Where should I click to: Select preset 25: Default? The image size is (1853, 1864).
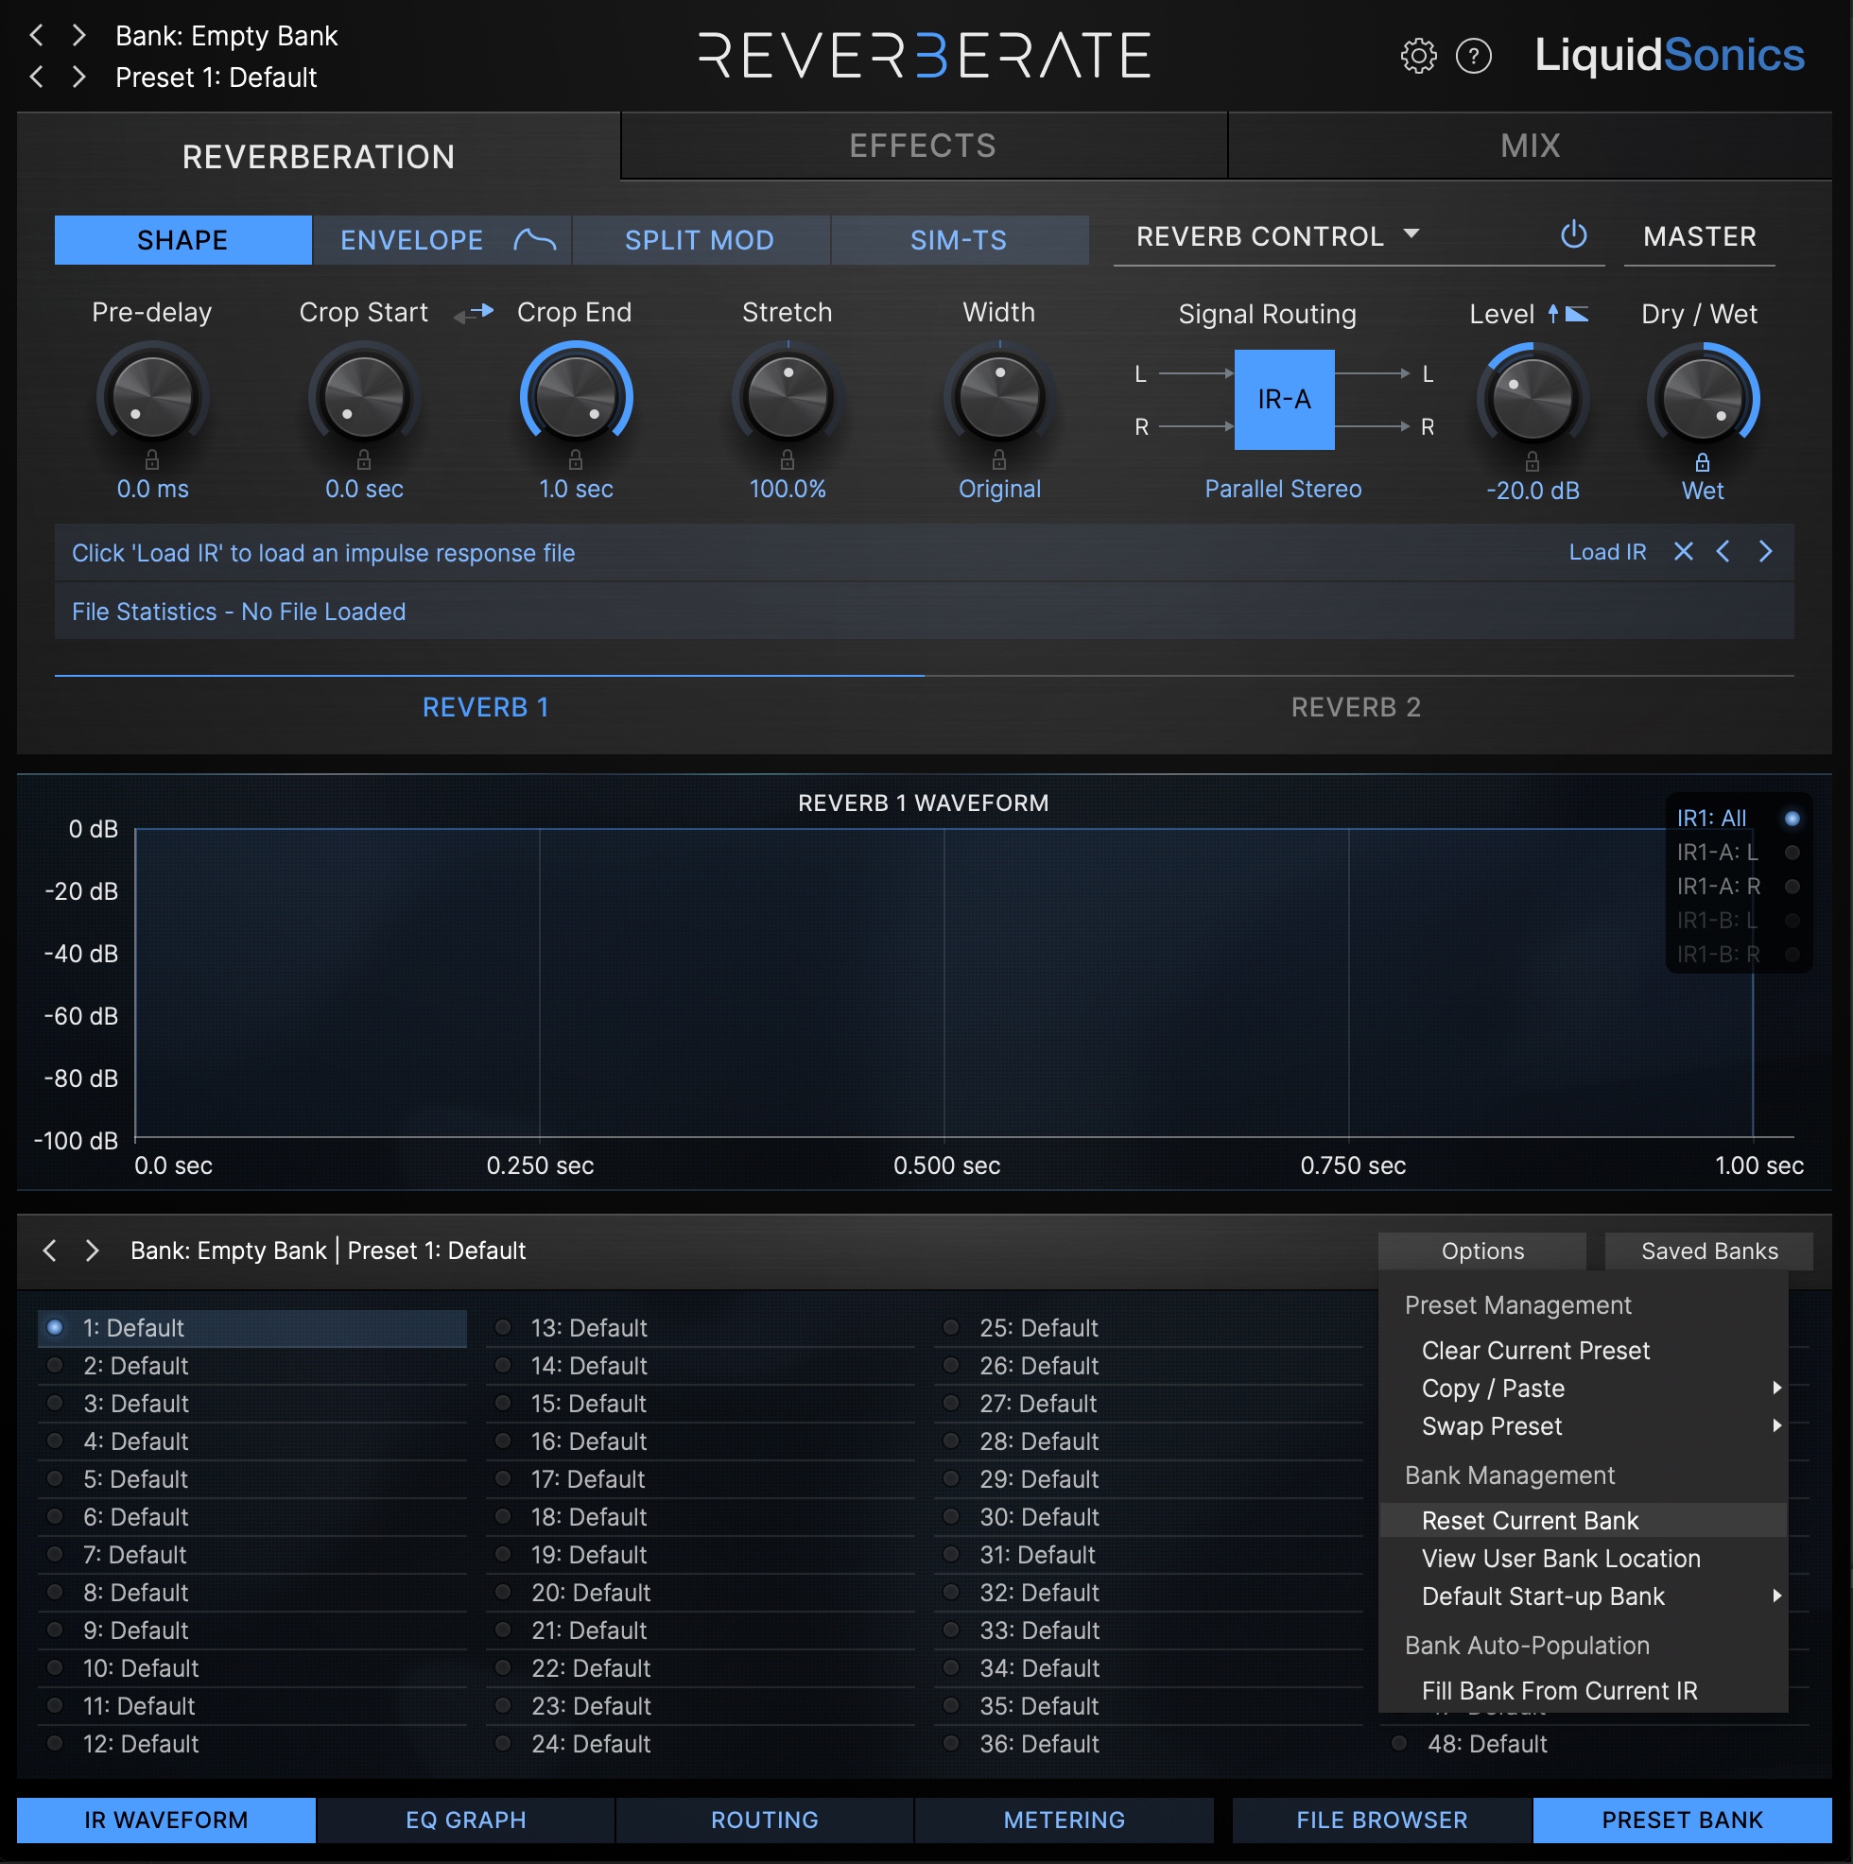point(1149,1329)
